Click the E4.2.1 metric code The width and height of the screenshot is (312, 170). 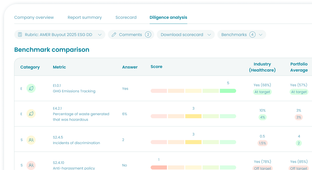(57, 108)
